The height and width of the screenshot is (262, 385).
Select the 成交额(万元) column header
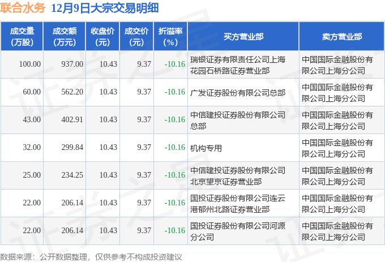[65, 36]
